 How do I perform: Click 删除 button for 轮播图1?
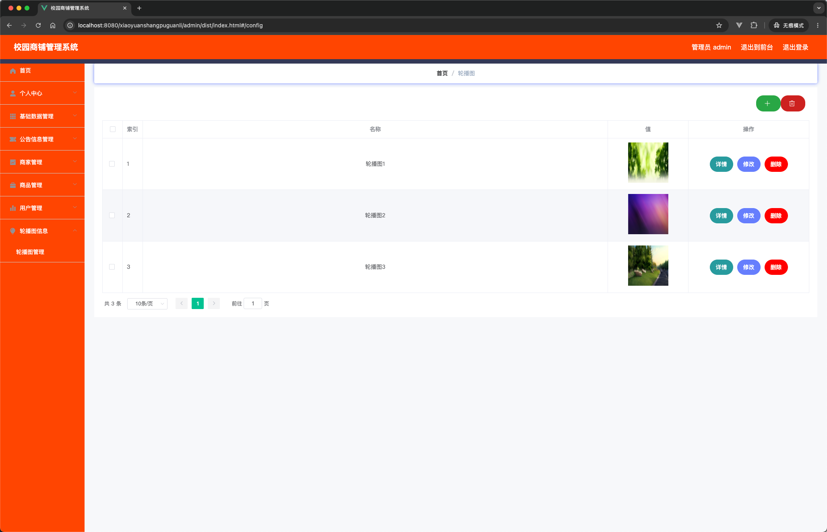tap(776, 164)
